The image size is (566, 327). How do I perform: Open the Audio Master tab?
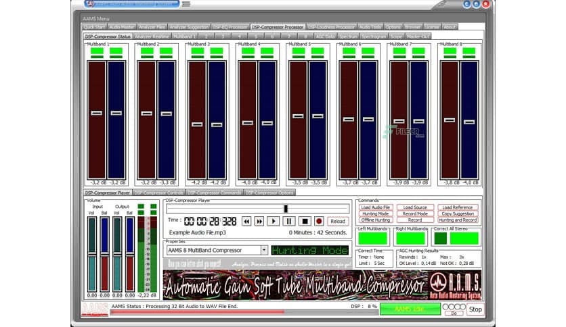click(122, 27)
